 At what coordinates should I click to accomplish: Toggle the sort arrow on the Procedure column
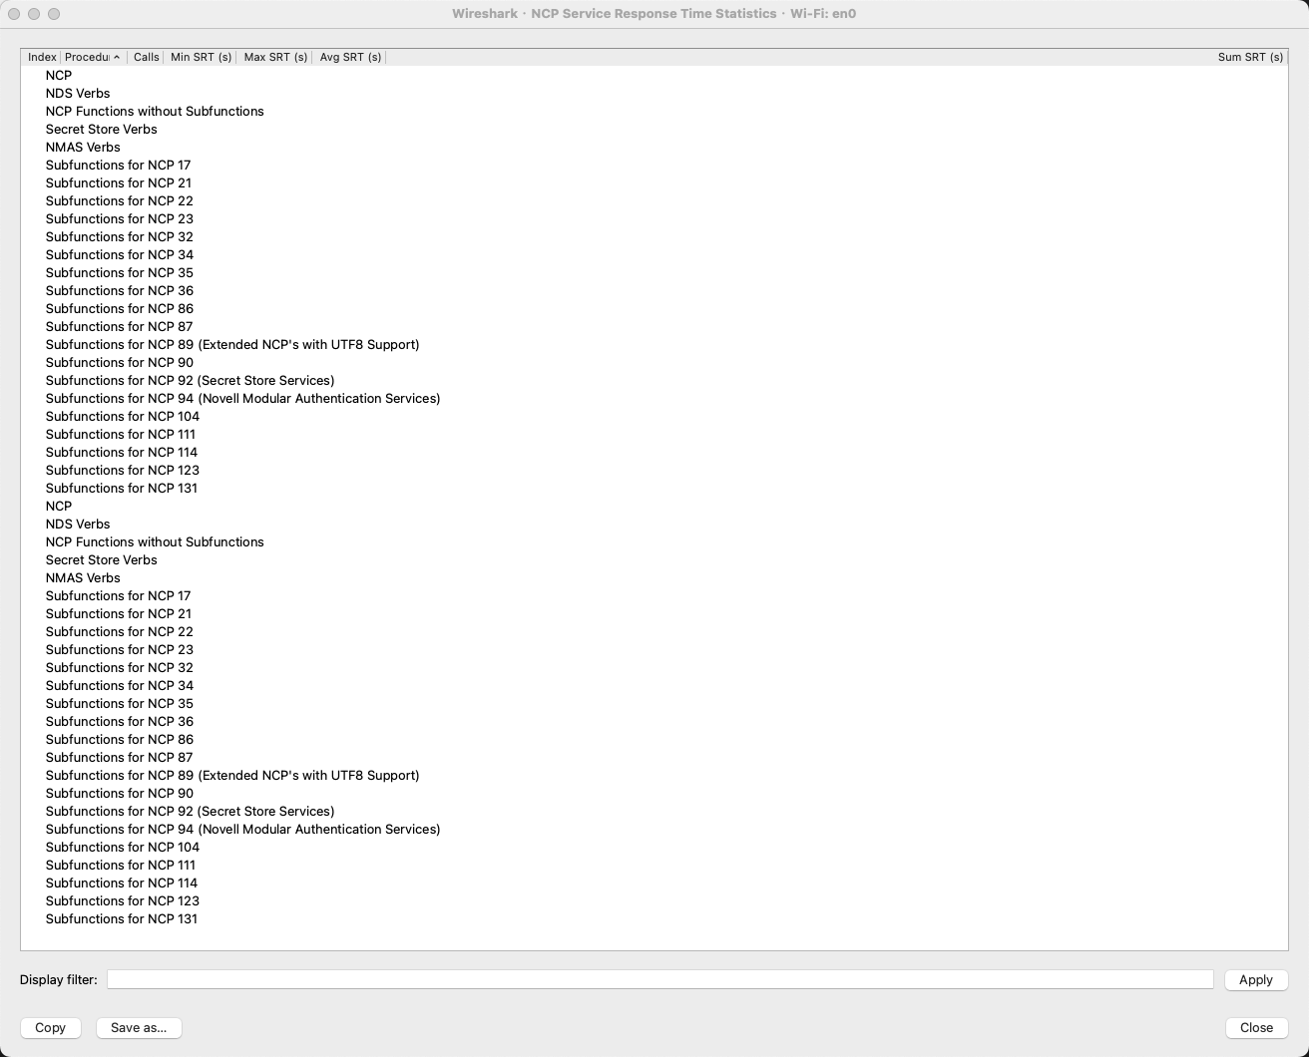click(117, 57)
